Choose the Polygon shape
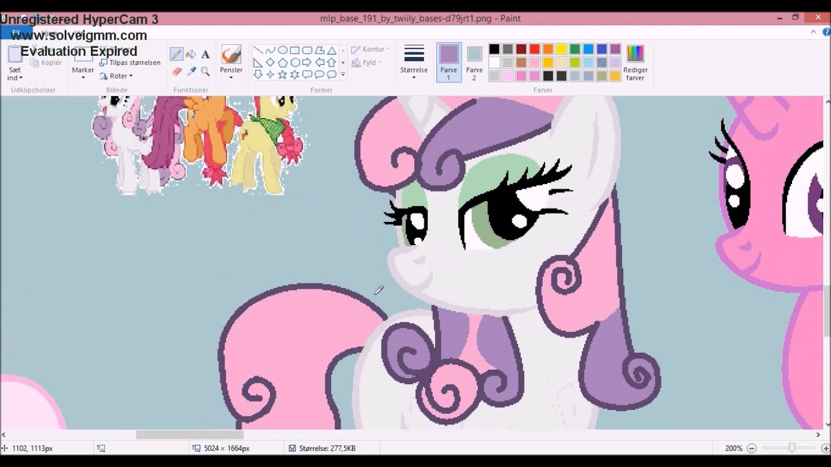Viewport: 831px width, 467px height. [319, 51]
